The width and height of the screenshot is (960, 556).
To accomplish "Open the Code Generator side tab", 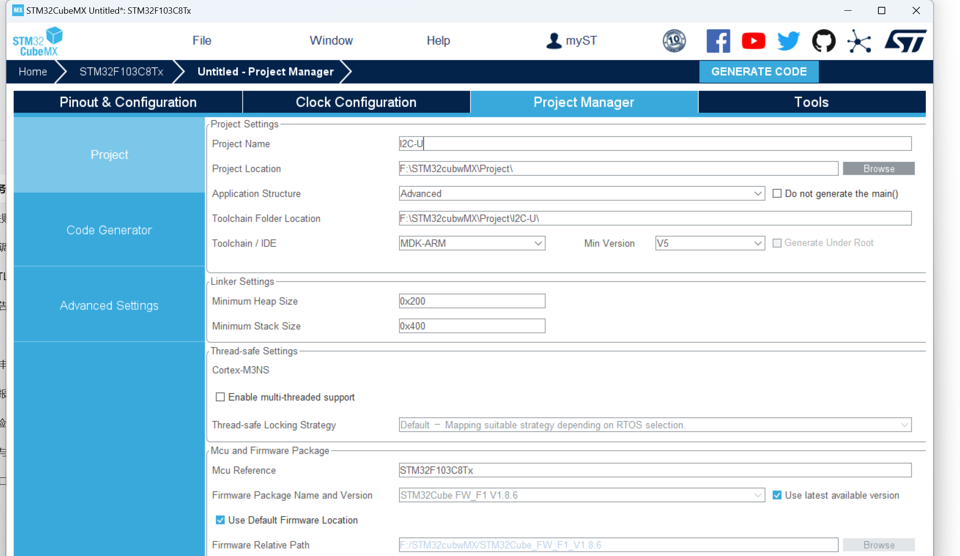I will tap(109, 230).
